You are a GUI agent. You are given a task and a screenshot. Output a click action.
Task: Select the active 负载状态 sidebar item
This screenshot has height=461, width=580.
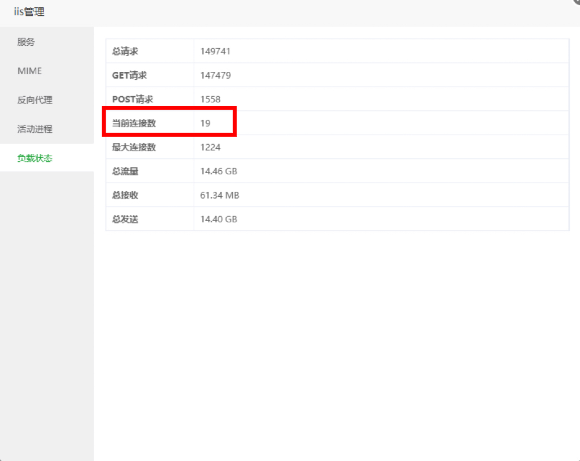35,158
